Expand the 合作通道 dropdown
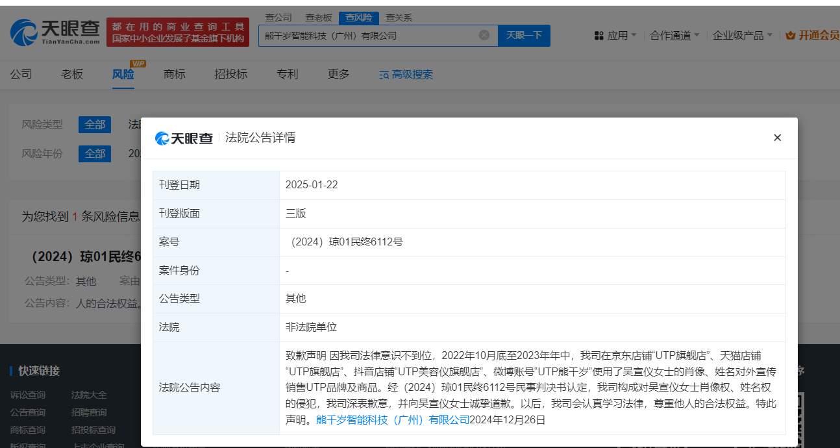 (x=674, y=36)
